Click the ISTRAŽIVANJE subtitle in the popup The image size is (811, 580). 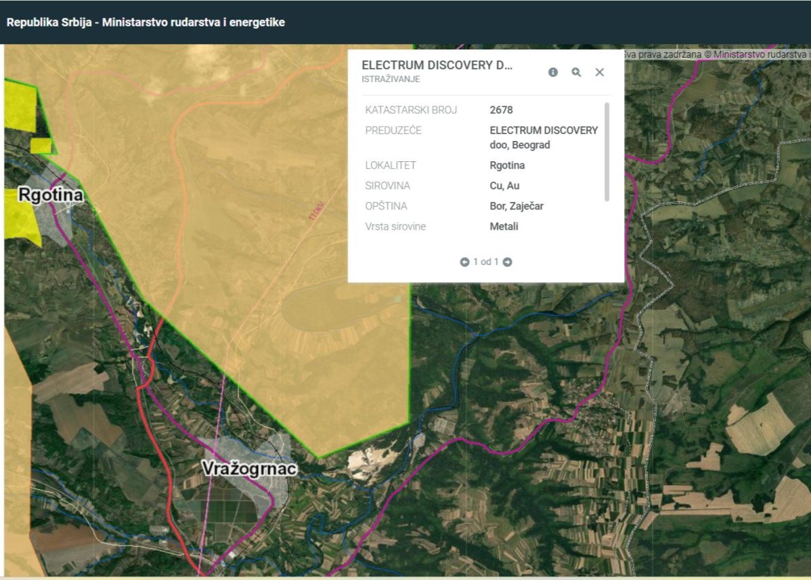click(x=391, y=79)
